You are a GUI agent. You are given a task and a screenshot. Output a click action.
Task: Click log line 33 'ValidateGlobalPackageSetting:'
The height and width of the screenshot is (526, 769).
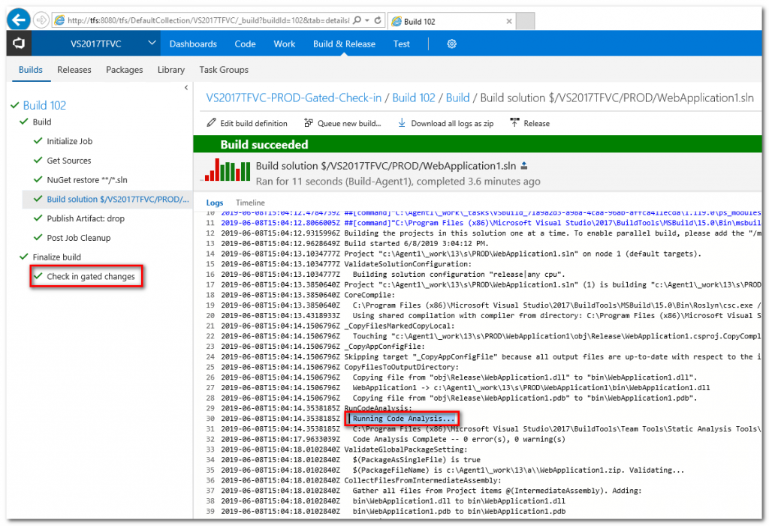tap(406, 449)
